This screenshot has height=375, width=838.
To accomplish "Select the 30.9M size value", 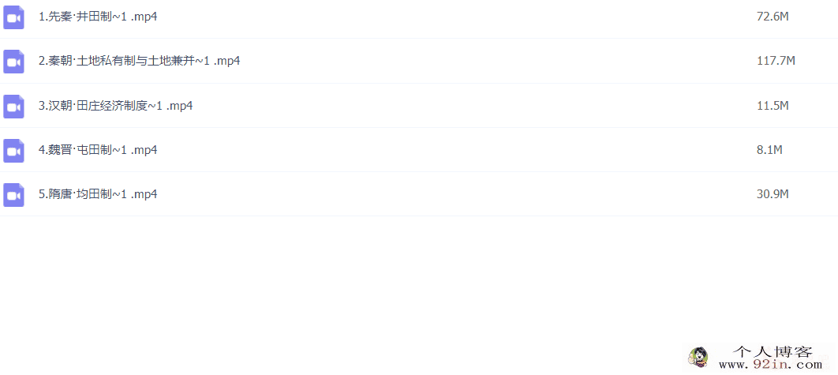I will point(773,194).
